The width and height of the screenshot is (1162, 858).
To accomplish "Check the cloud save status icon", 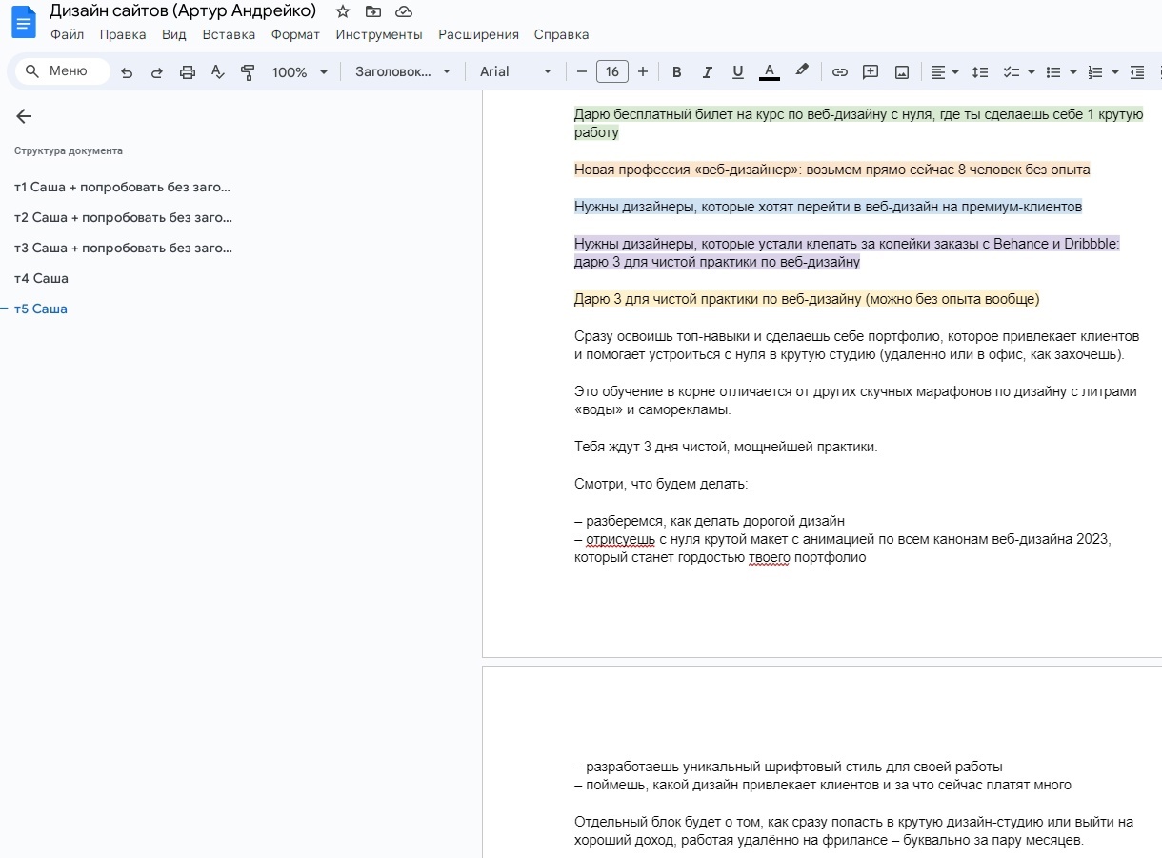I will point(404,11).
